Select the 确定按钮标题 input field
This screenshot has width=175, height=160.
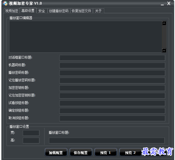point(112,111)
